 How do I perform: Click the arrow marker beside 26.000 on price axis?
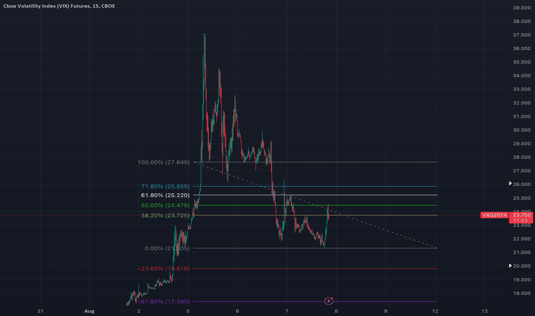pyautogui.click(x=510, y=183)
